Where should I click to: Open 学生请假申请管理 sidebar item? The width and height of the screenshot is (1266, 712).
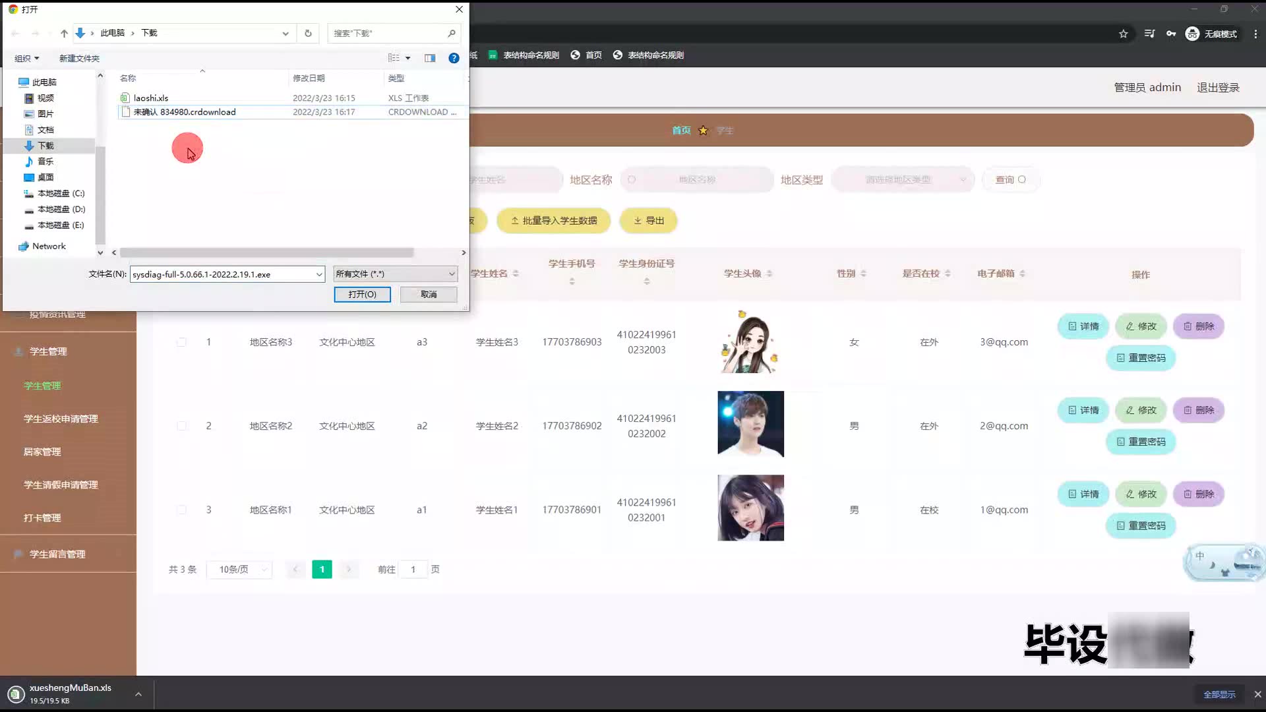point(61,485)
